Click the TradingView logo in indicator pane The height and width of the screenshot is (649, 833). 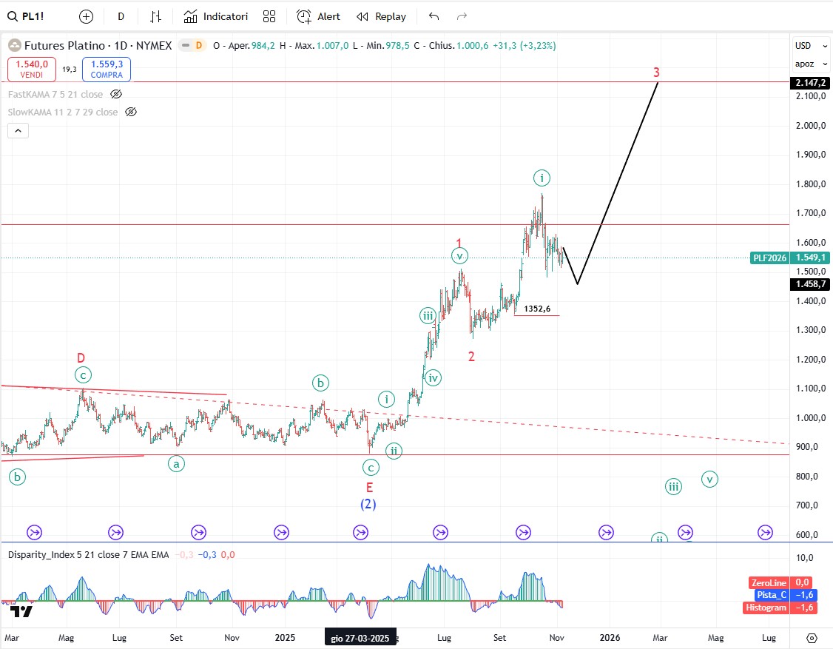point(22,611)
